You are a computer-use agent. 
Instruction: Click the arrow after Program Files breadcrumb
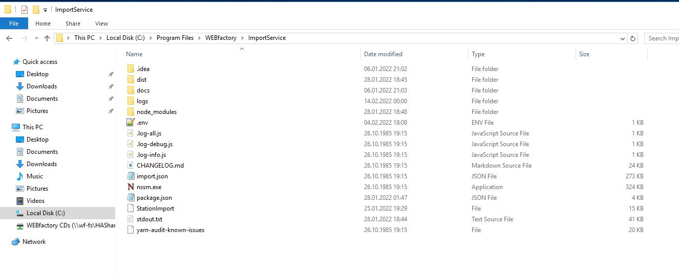pos(200,38)
